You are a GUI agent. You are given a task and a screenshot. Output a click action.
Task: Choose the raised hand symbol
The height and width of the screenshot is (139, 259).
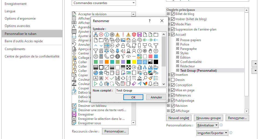pos(150,51)
